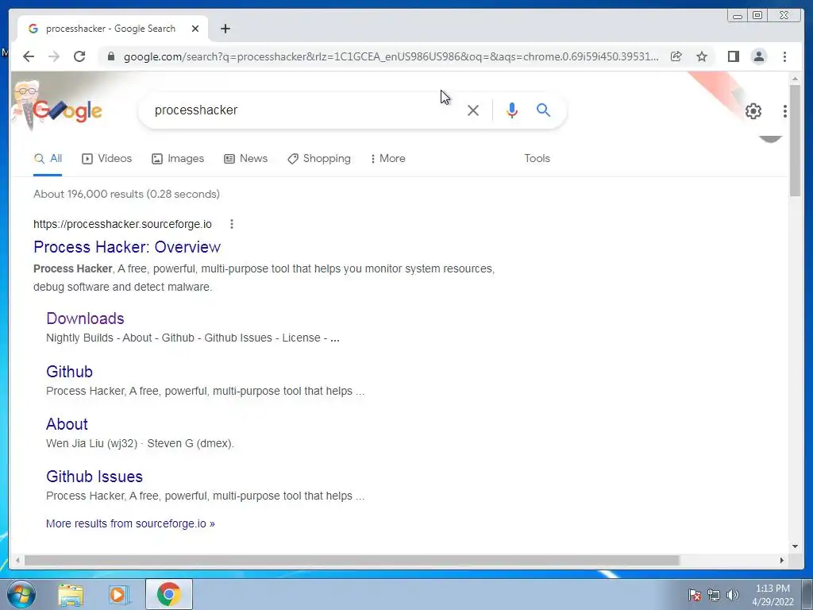Reload the page with the refresh icon
The height and width of the screenshot is (610, 813).
coord(79,56)
